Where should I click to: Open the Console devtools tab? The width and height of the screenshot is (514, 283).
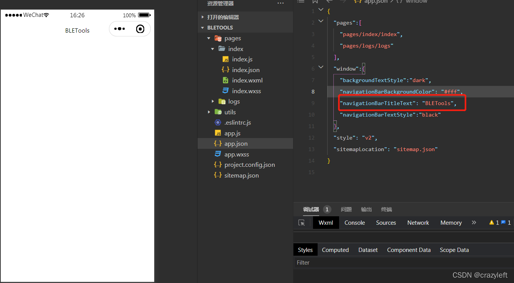click(x=354, y=223)
